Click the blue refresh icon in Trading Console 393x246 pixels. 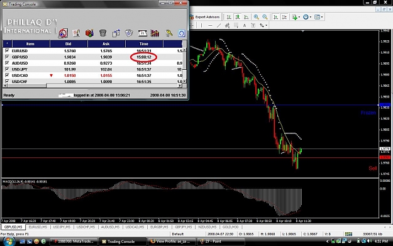coord(182,33)
